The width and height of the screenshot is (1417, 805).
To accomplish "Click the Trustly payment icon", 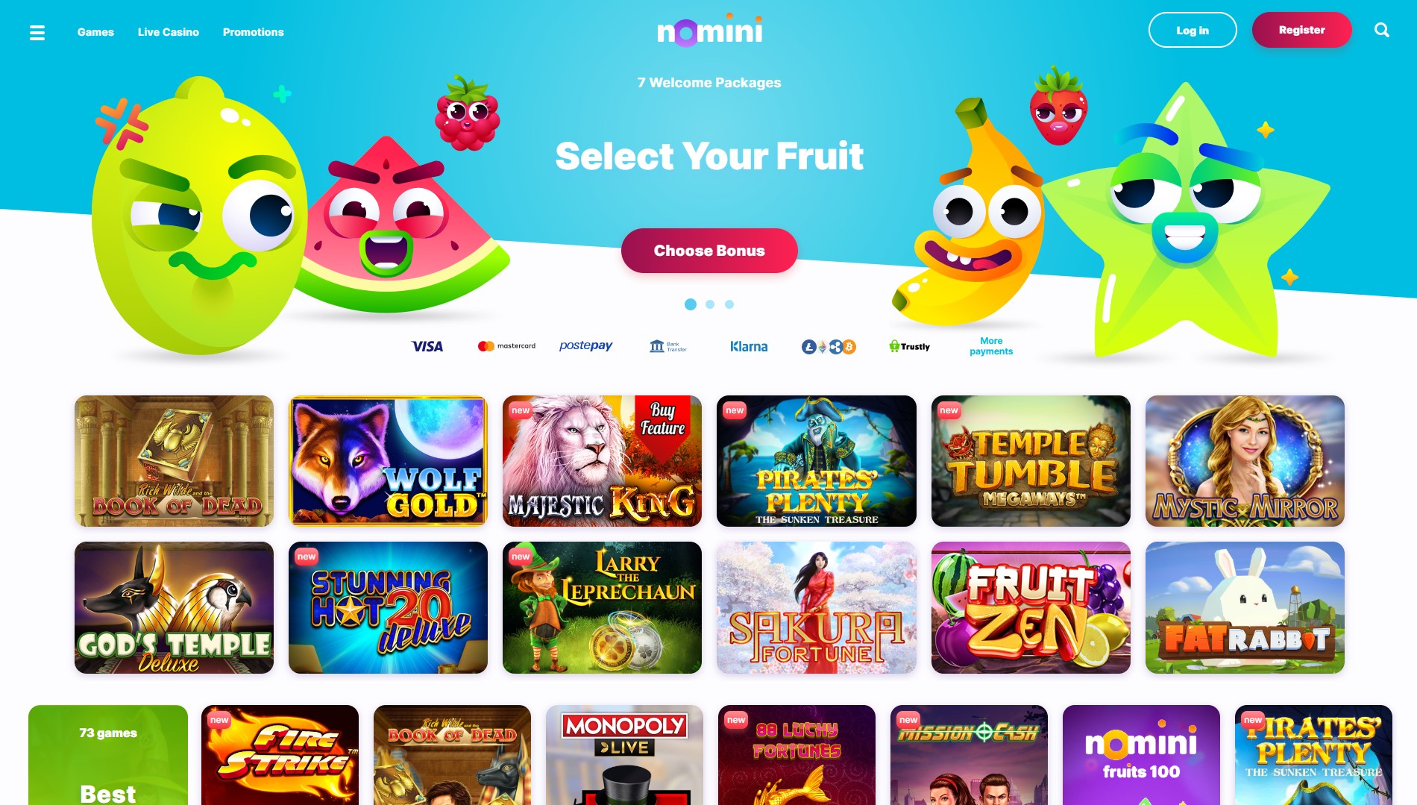I will pos(909,346).
